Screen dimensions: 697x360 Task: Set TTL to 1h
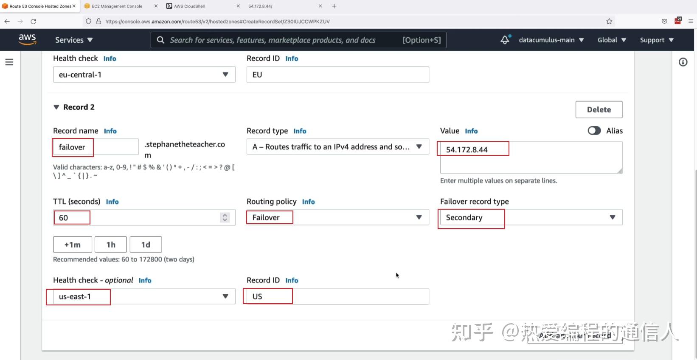(x=111, y=244)
